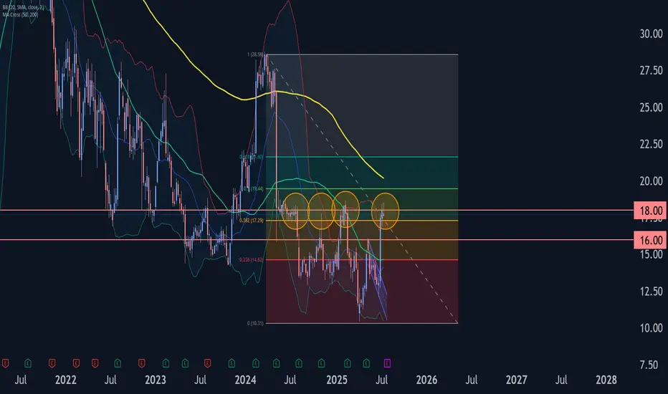Open the red earnings marker for February 2022
This screenshot has height=394, width=668.
[x=76, y=363]
